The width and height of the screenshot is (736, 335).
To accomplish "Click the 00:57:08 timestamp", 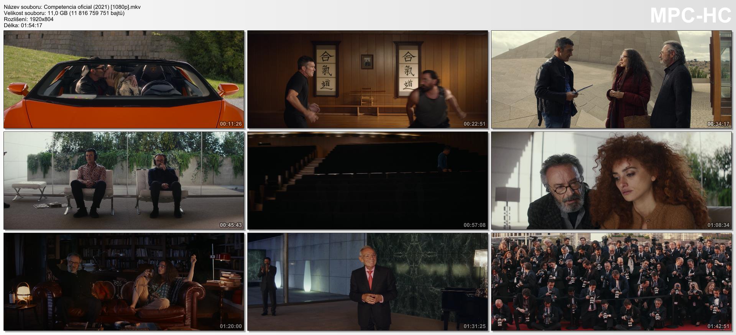I will point(474,225).
